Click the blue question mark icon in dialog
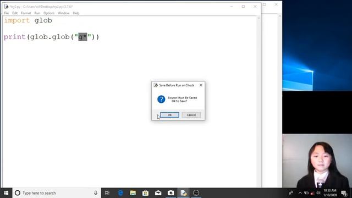This screenshot has width=352, height=198. [161, 99]
